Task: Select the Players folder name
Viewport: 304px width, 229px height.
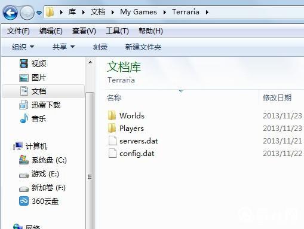Action: 131,129
